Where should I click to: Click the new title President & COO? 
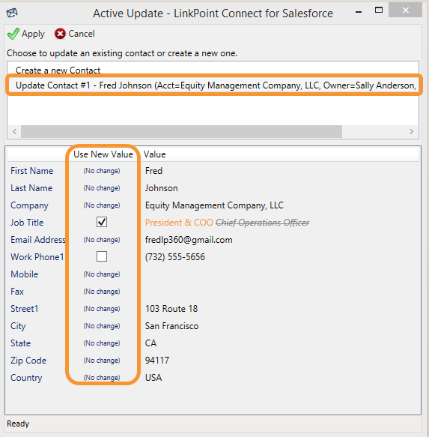(x=179, y=223)
